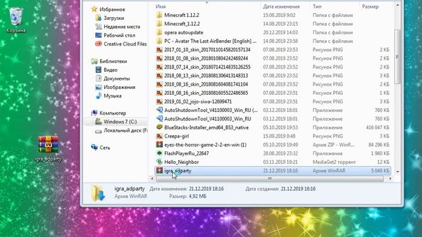Click the 1 960 КБ size of FlashPlayerRu
Screen dimensions: 422x237
pos(380,153)
